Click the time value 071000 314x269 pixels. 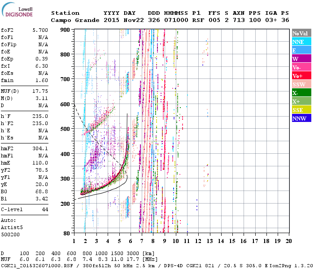pos(176,20)
